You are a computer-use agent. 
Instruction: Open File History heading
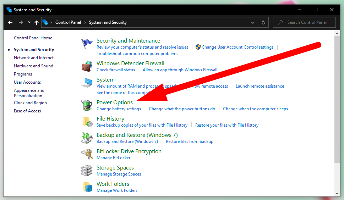[x=110, y=119]
